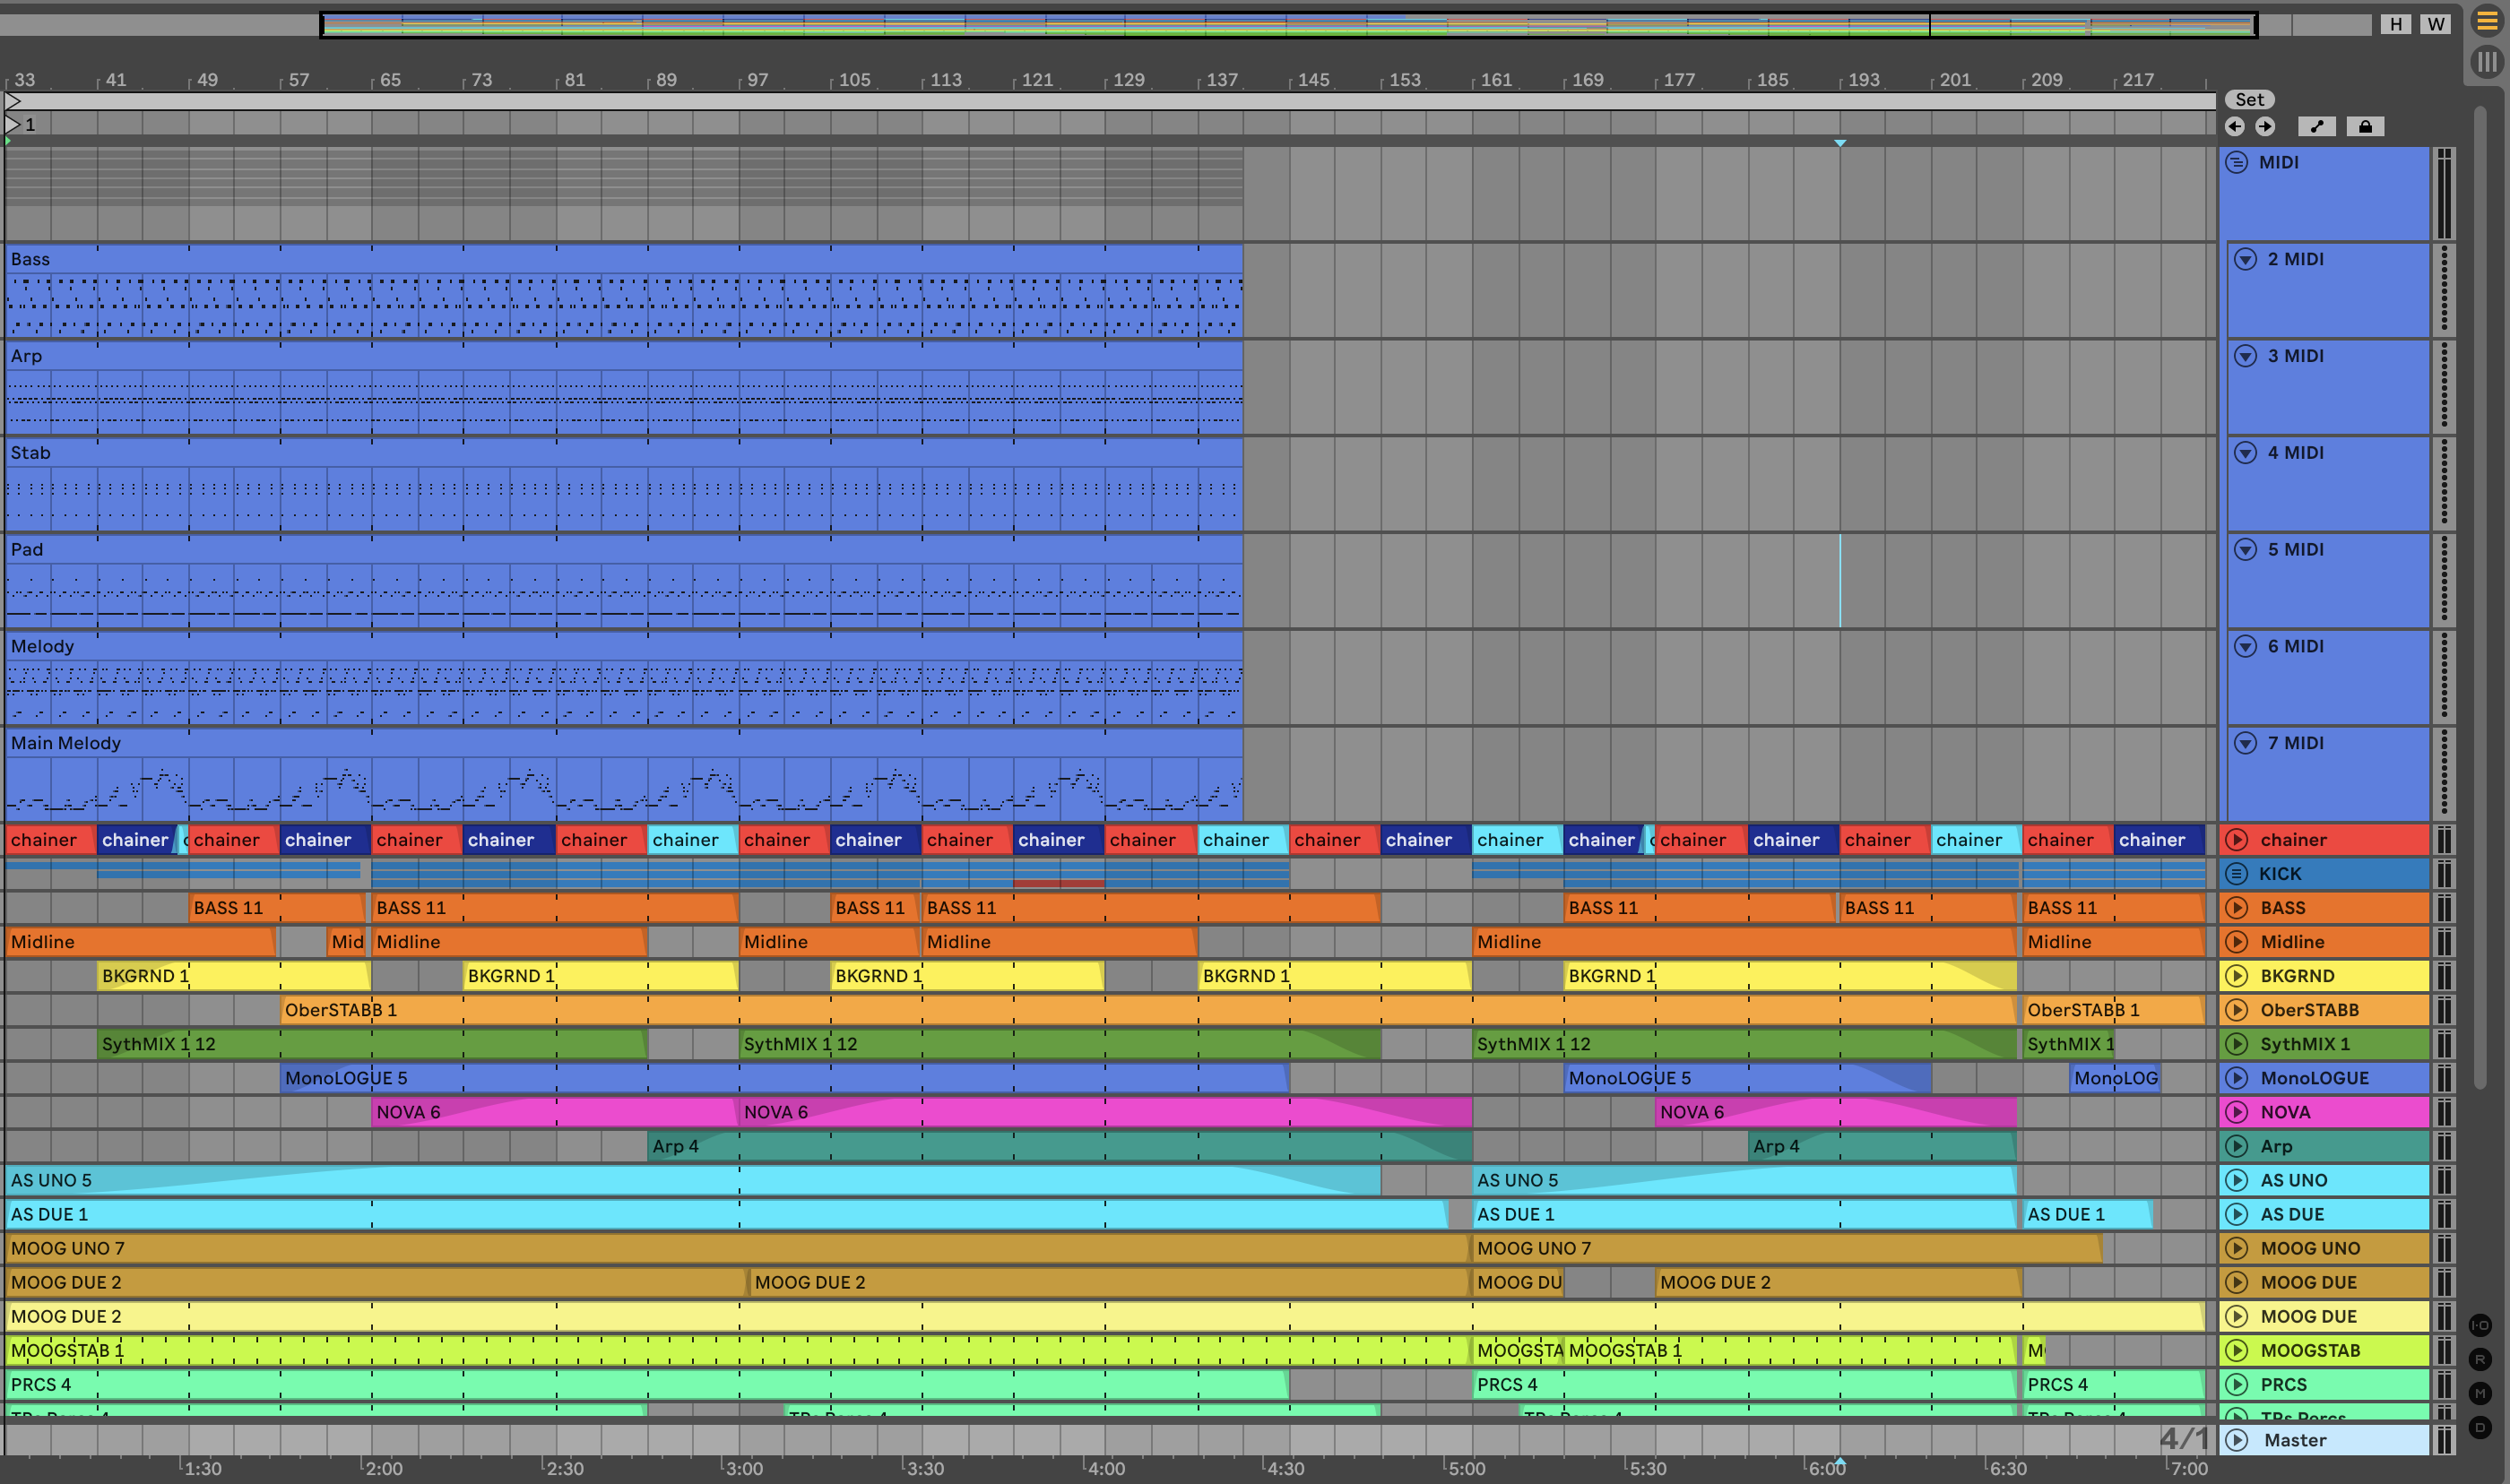Collapse the 7 MIDI track with its triangle
This screenshot has height=1484, width=2510.
click(2245, 743)
